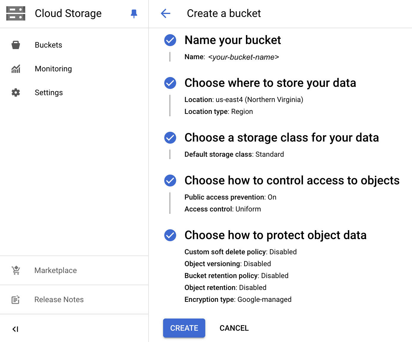Expand Choose where to store your data
The image size is (412, 342).
coord(270,83)
